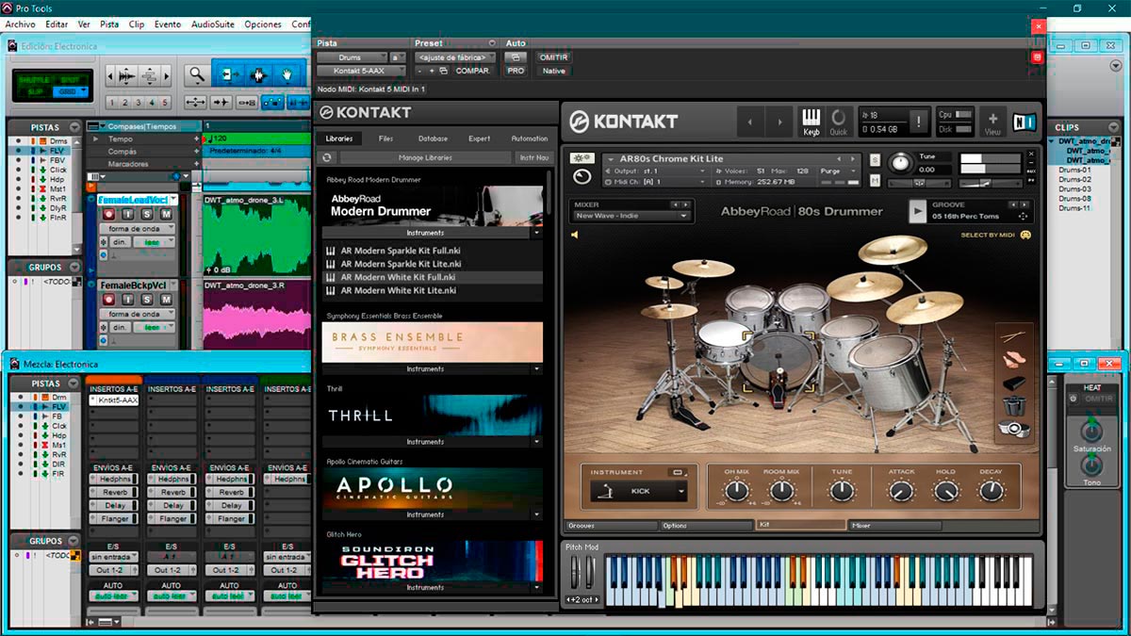
Task: Open forma de onda view selector on FemaleLeadVcl
Action: click(138, 229)
